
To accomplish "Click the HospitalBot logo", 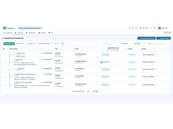I will click(9, 28).
